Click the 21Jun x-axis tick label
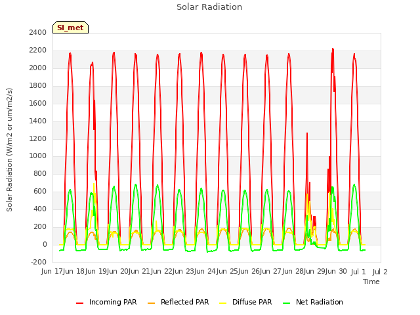The height and width of the screenshot is (315, 420). [x=152, y=272]
